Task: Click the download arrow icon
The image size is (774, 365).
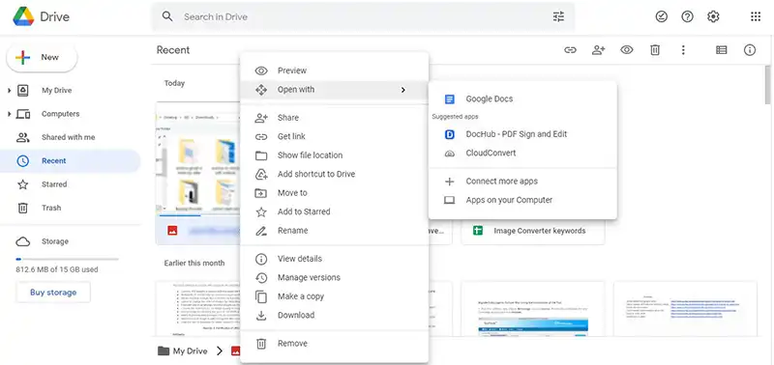Action: (261, 315)
